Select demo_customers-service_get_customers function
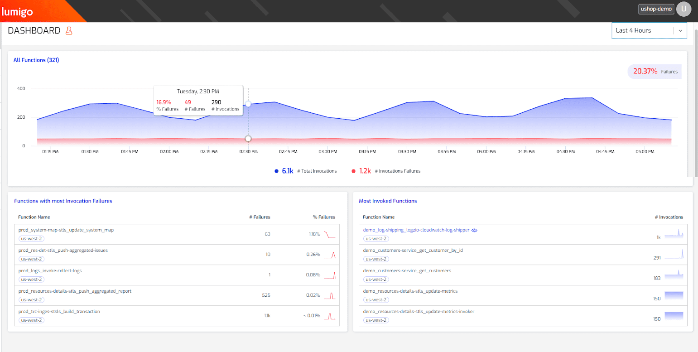Image resolution: width=698 pixels, height=352 pixels. click(407, 270)
